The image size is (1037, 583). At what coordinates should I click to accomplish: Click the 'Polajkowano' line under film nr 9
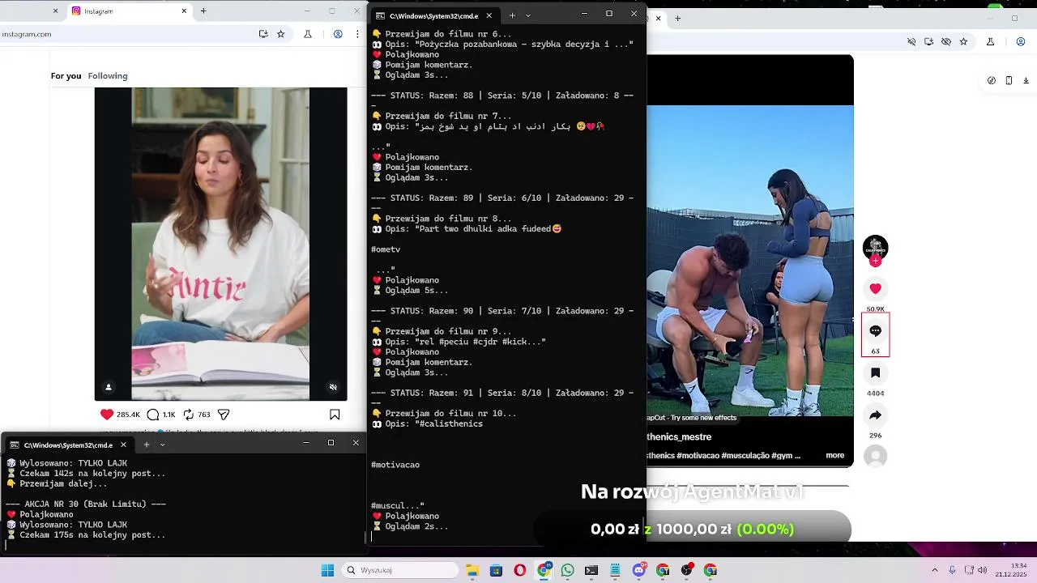pos(412,352)
